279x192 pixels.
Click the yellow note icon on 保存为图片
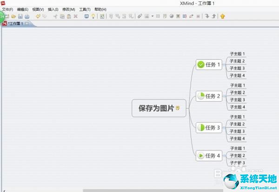(178, 108)
